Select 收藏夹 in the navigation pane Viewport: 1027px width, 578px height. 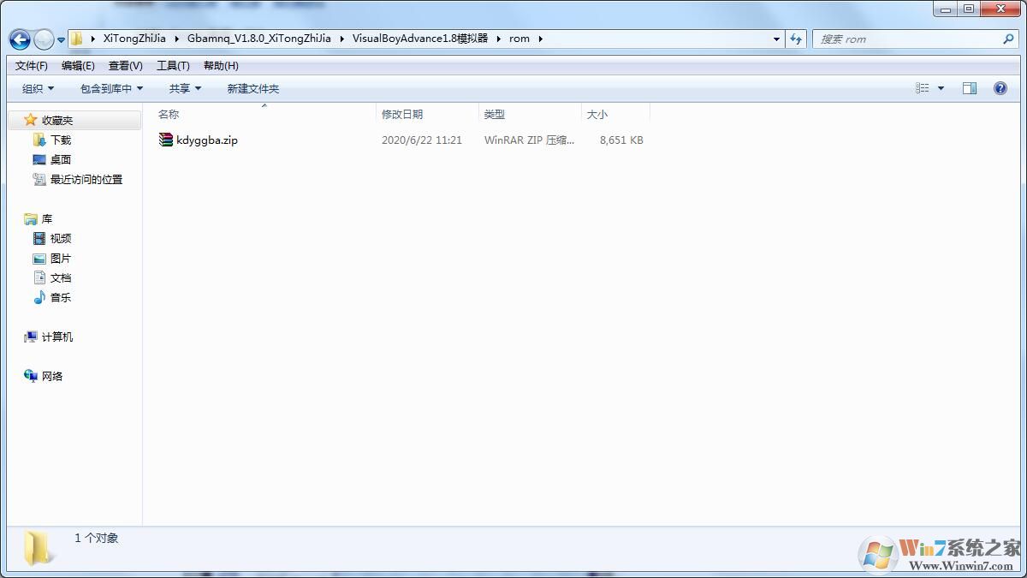57,121
